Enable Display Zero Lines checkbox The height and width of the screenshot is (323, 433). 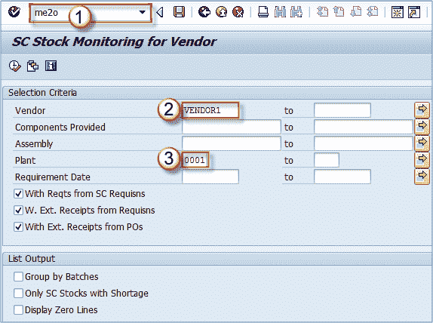(x=18, y=309)
